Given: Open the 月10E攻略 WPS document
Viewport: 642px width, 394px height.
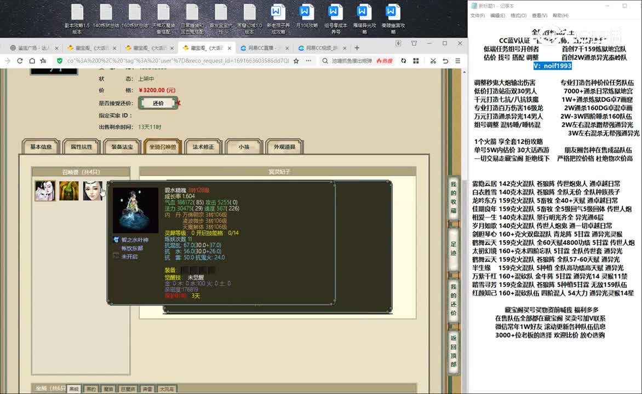Looking at the screenshot, I should (x=307, y=16).
